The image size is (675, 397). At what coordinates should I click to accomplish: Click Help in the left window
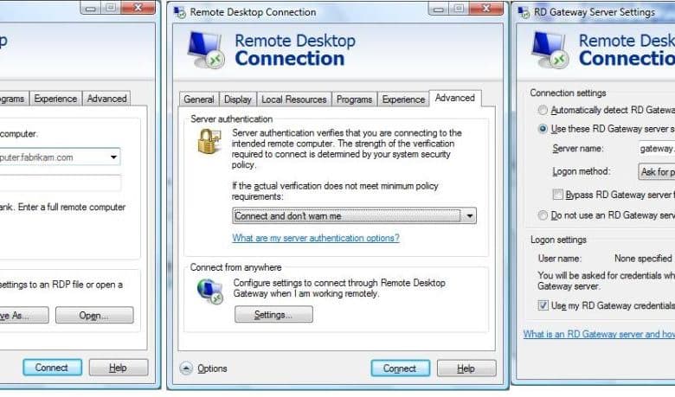point(119,368)
